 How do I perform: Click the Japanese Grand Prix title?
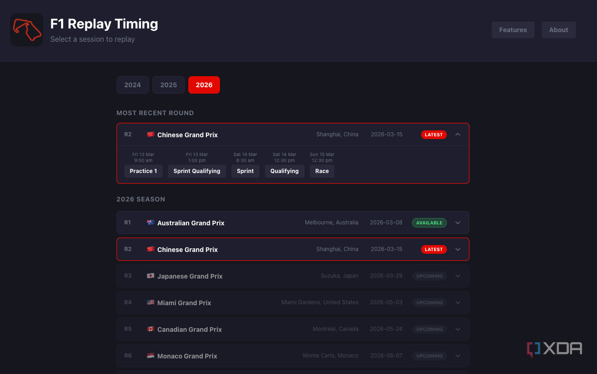point(190,276)
